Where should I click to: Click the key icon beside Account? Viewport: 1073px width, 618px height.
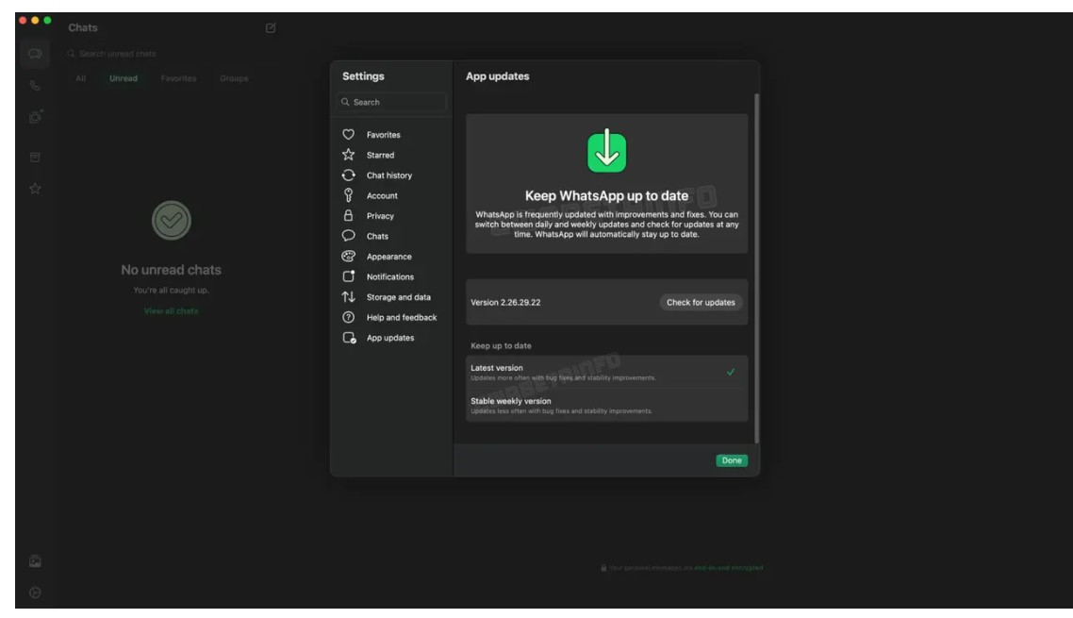(x=348, y=195)
